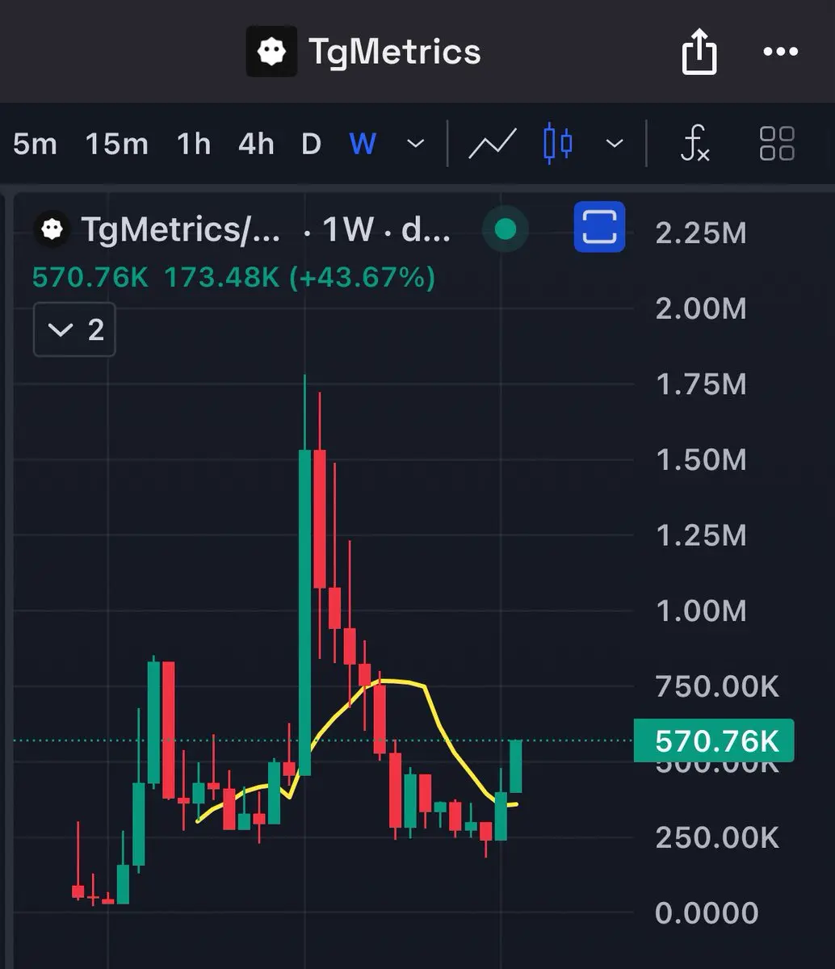Click the 1.00M price axis label
This screenshot has height=969, width=835.
pos(701,611)
